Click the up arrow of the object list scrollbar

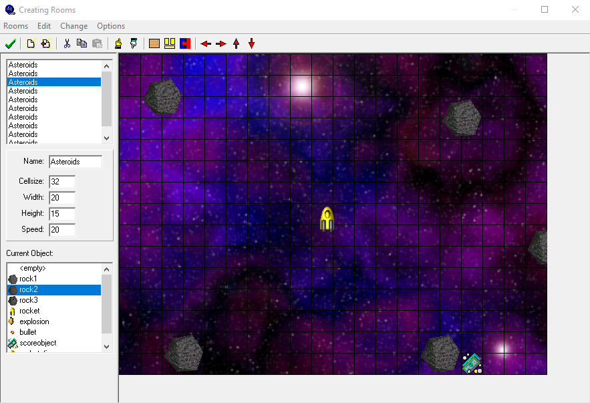(106, 269)
